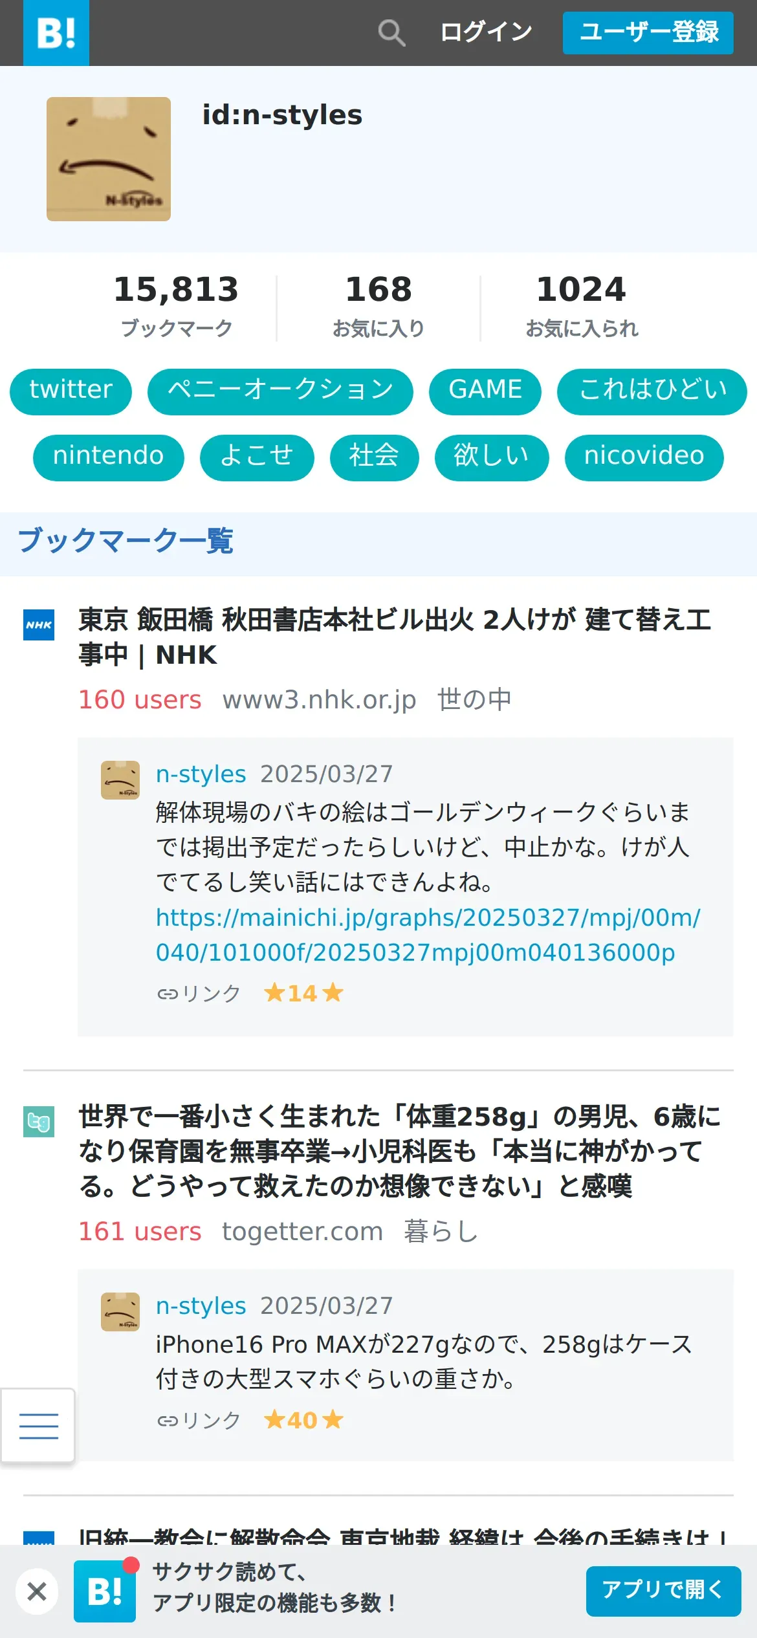This screenshot has width=757, height=1638.
Task: Click the ★40 star count
Action: [303, 1420]
